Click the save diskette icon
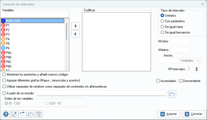 coord(39,114)
